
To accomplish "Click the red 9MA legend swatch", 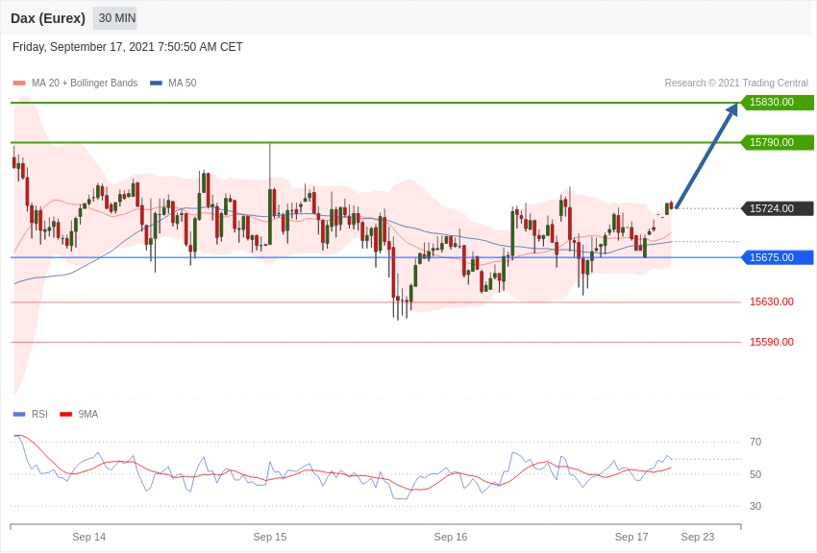I will [66, 415].
